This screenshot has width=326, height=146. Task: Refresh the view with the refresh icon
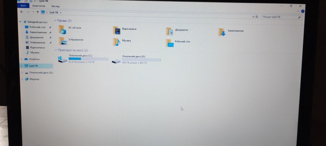(257, 17)
